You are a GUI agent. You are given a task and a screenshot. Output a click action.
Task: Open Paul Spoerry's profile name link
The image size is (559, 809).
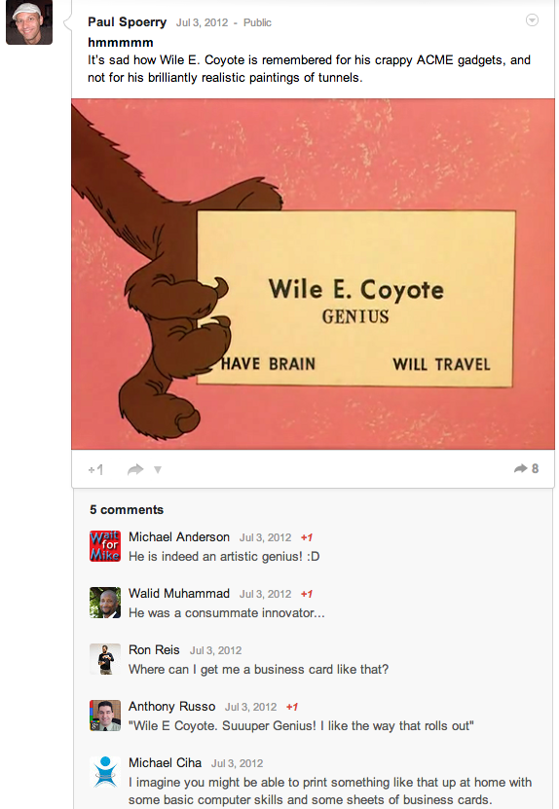click(x=127, y=22)
